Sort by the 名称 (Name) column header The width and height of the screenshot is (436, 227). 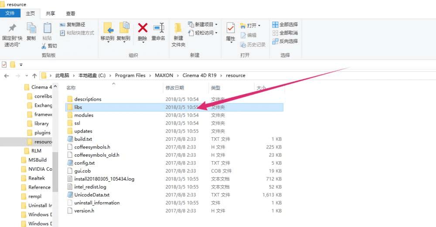point(71,88)
